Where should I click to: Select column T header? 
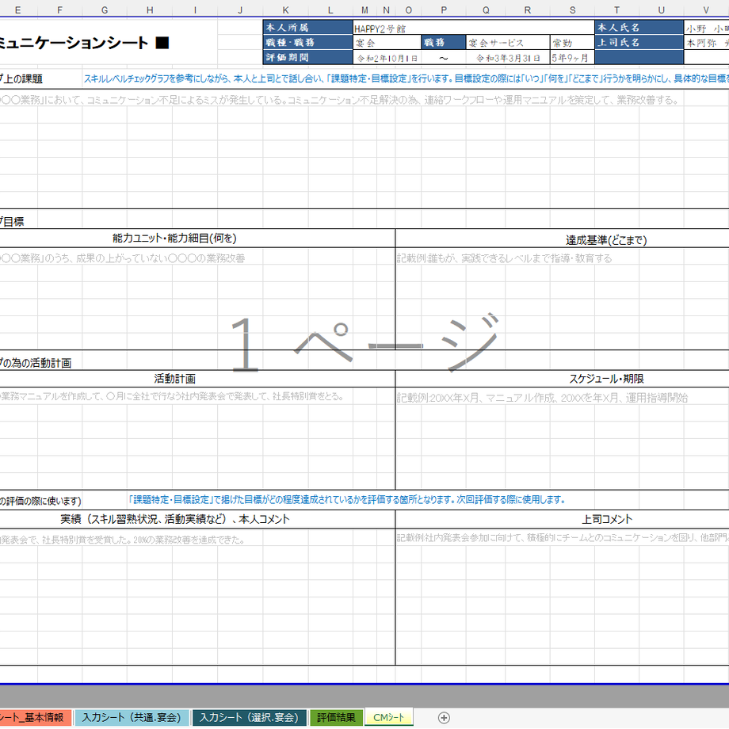click(616, 10)
